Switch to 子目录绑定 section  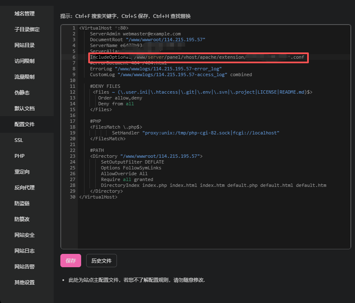[27, 30]
